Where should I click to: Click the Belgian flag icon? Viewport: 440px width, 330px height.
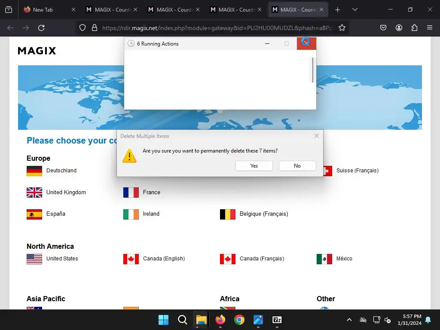pyautogui.click(x=228, y=214)
